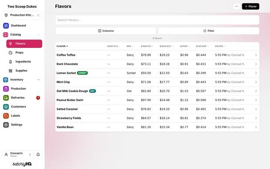Viewport: 270px width, 169px height.
Task: Sort by the $/BATCH column header
Action: click(147, 46)
